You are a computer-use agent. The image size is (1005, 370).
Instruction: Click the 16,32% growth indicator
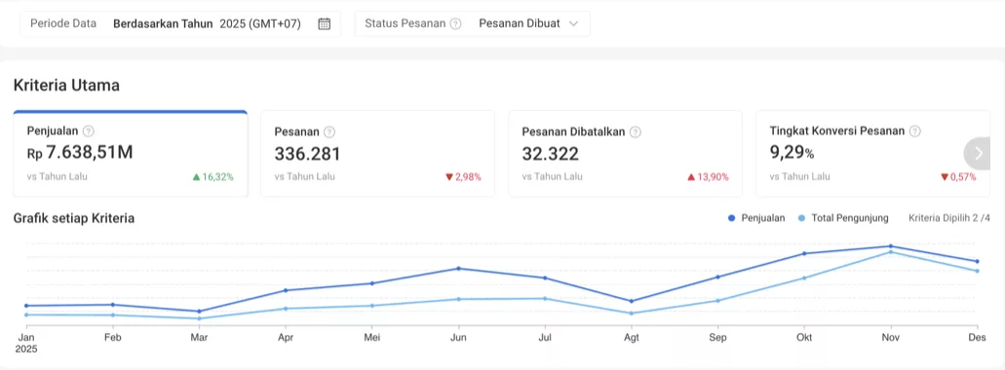click(x=213, y=176)
